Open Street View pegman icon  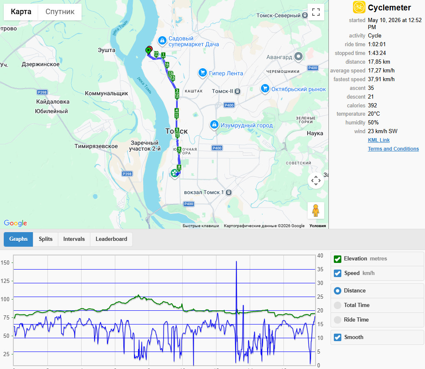pyautogui.click(x=316, y=211)
